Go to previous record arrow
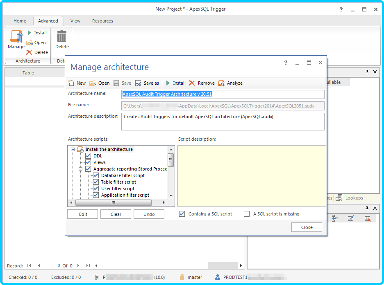Screen dimensions: 384x285 point(39,265)
